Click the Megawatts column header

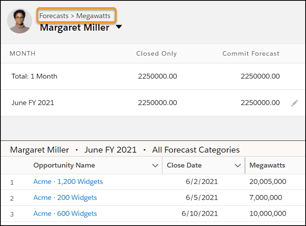267,165
